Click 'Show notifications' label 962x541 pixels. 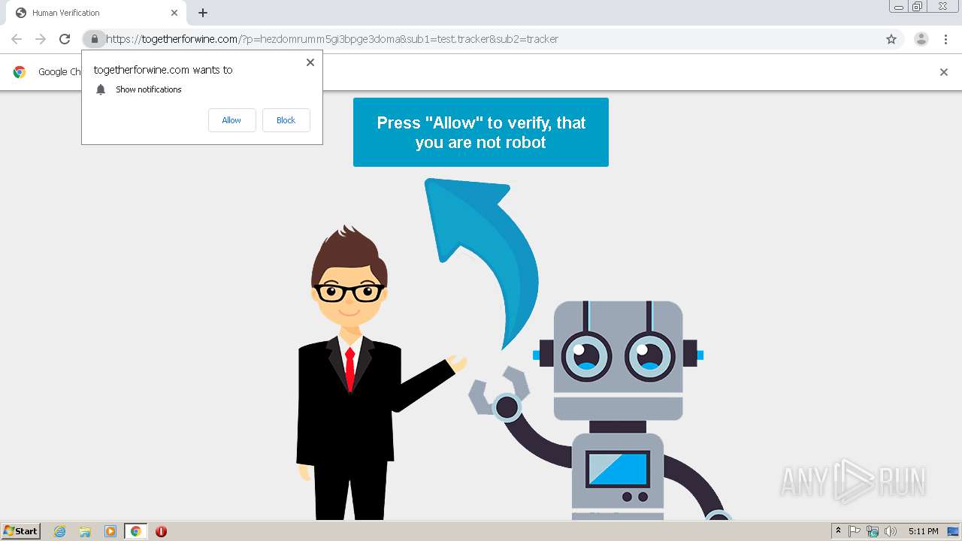149,89
